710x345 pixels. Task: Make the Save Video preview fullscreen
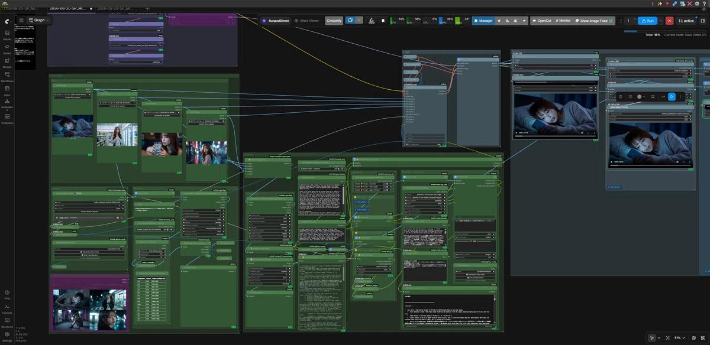pos(683,162)
